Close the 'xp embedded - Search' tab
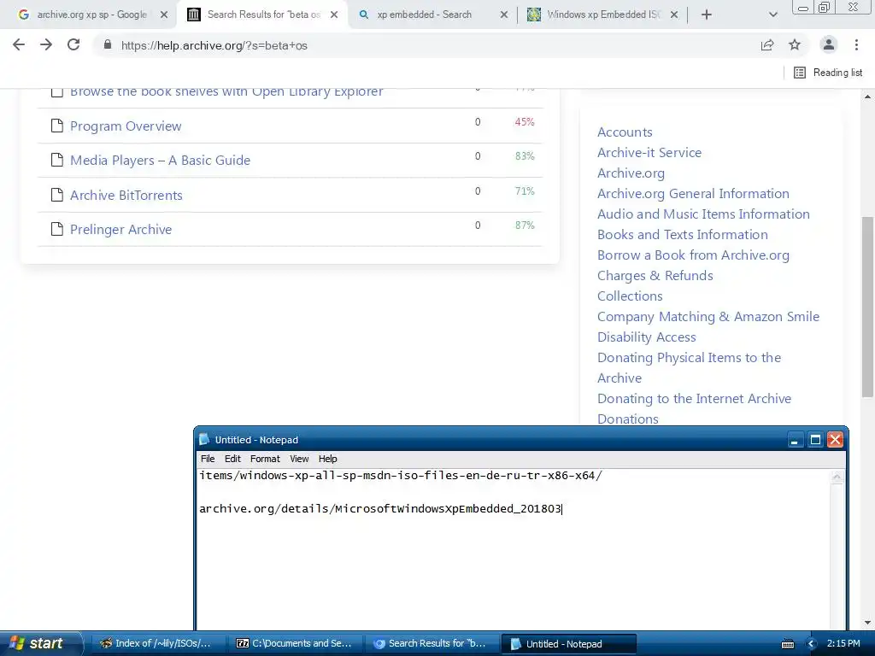The height and width of the screenshot is (656, 875). [504, 15]
